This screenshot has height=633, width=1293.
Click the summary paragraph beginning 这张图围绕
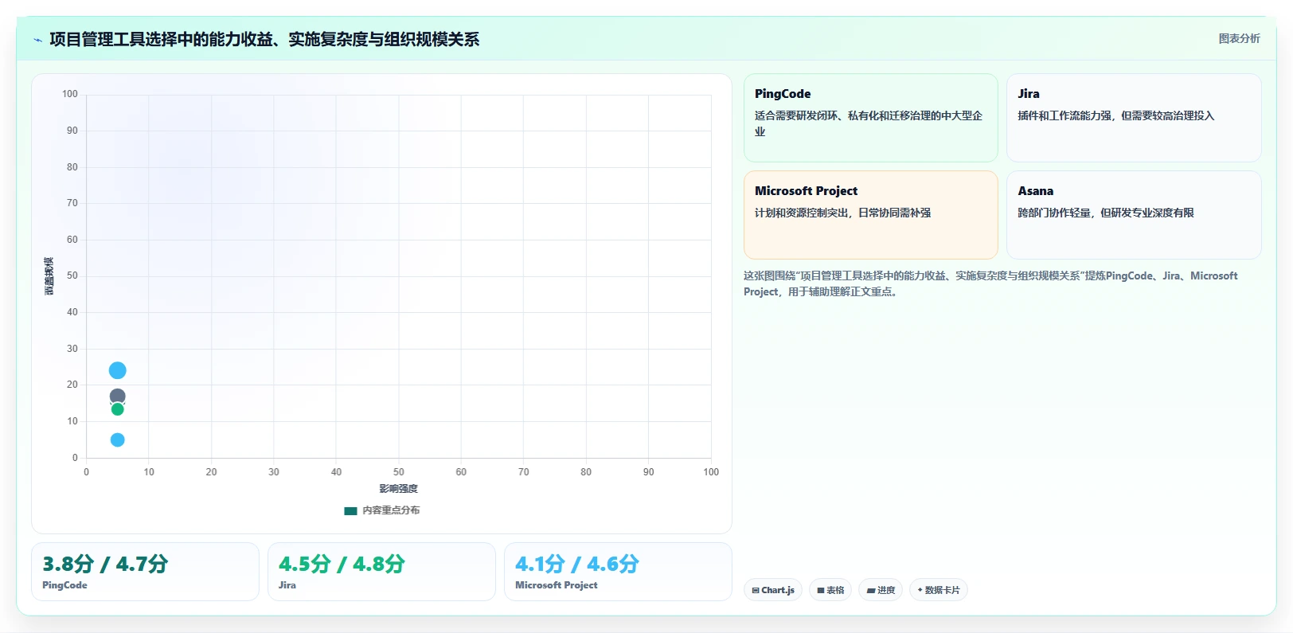pos(990,283)
